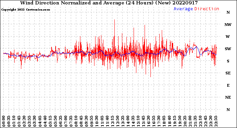Click the 09:55 time axis label

[92, 121]
